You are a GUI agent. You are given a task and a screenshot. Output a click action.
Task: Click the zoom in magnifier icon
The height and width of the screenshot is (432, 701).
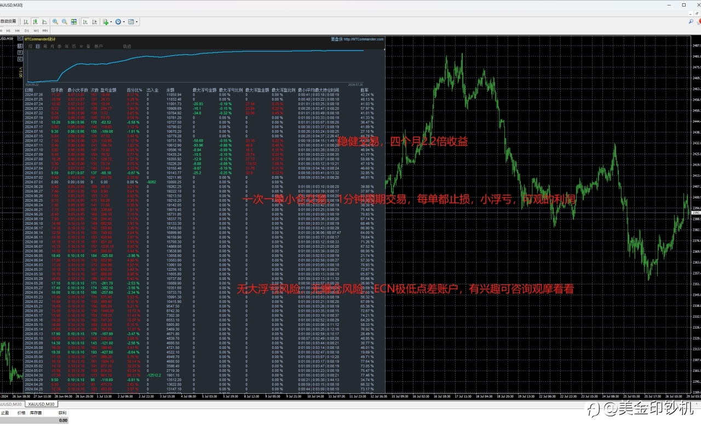pyautogui.click(x=55, y=22)
